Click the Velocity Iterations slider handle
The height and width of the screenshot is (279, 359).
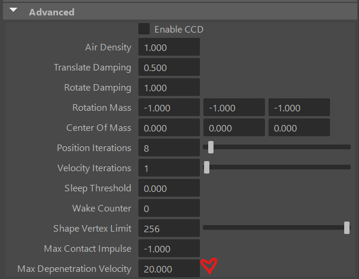pos(206,168)
